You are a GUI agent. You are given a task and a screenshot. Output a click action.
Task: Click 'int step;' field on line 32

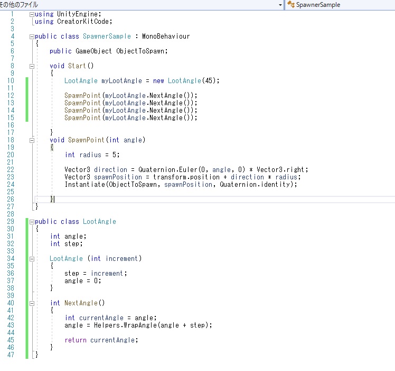[x=66, y=243]
